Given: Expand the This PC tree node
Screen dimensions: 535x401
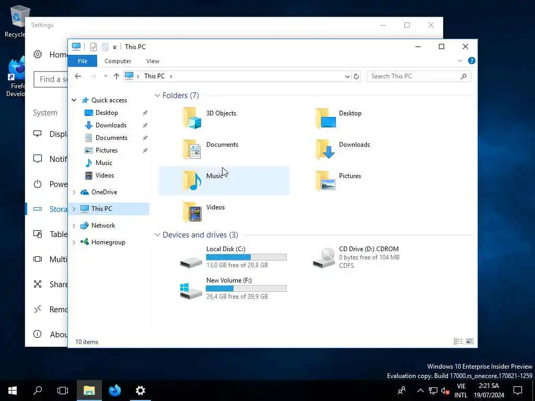Looking at the screenshot, I should click(74, 209).
